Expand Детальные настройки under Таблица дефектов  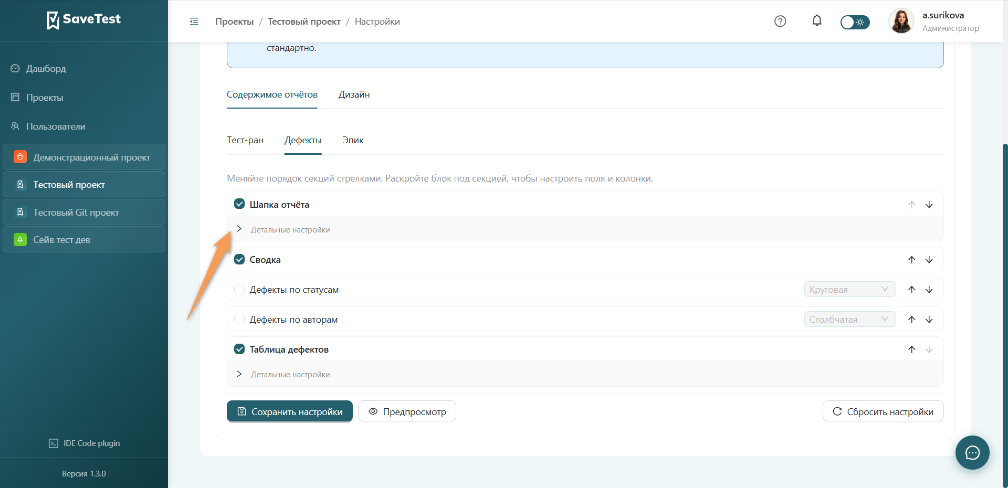pyautogui.click(x=283, y=374)
